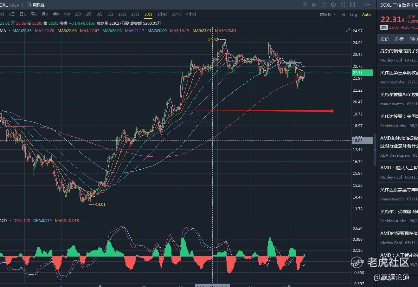The image size is (418, 287).
Task: Expand the MACD indicator dropdown arrow
Action: click(10, 220)
